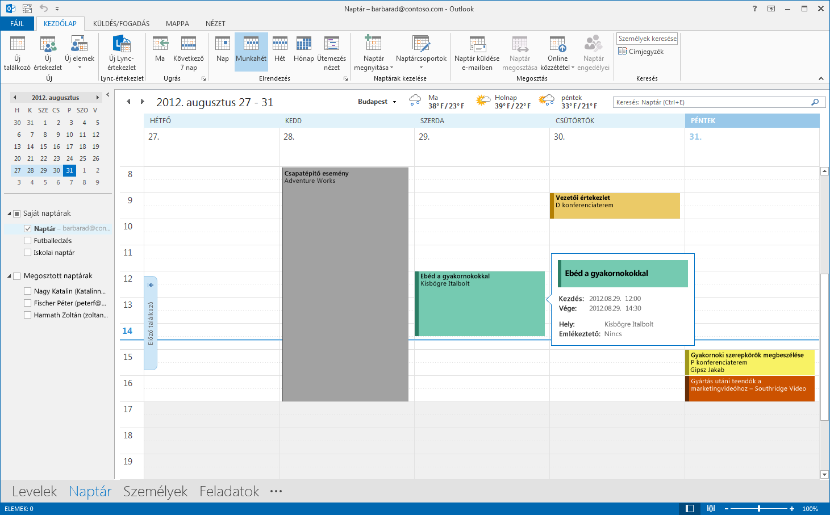Select the KEZDŐLAP ribbon tab
The height and width of the screenshot is (515, 830).
coord(60,23)
